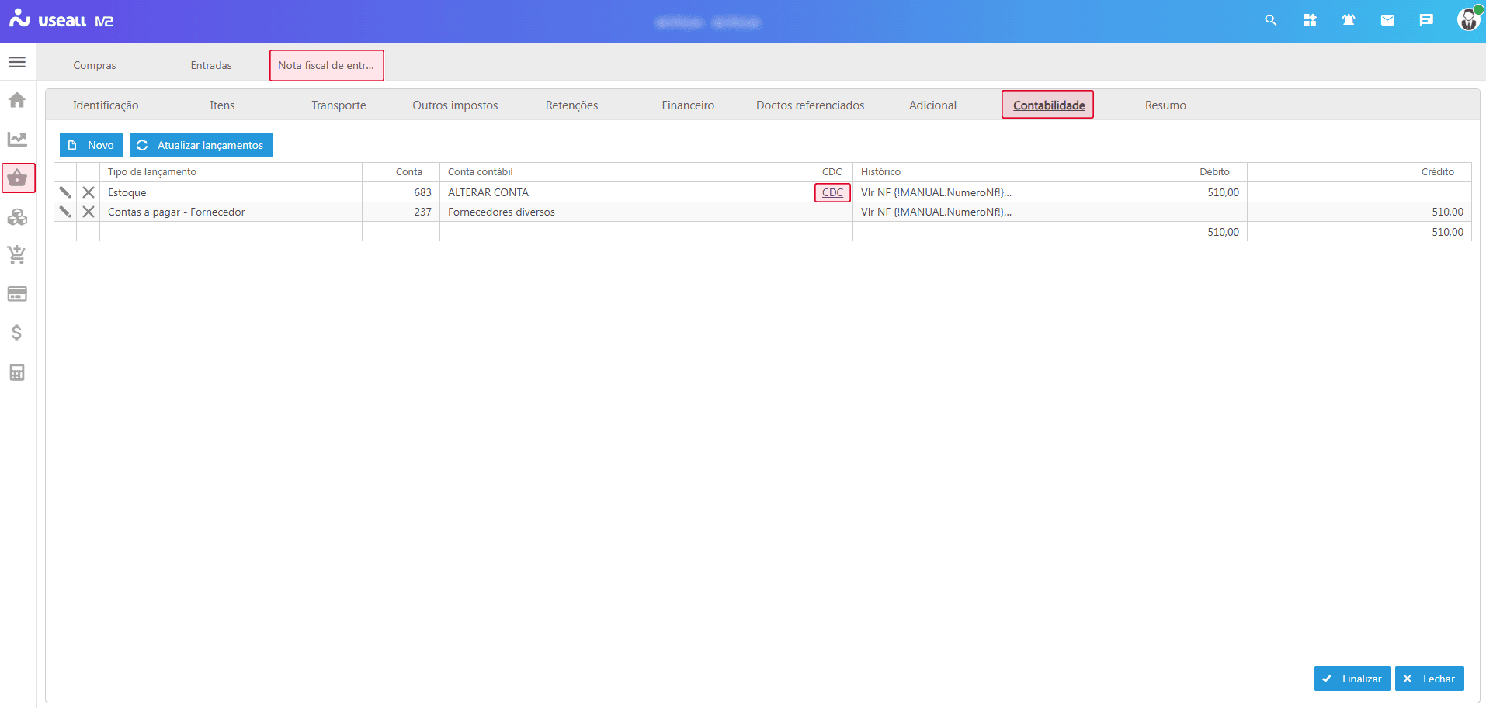Open the calculator sidebar icon
Image resolution: width=1486 pixels, height=708 pixels.
pos(17,372)
